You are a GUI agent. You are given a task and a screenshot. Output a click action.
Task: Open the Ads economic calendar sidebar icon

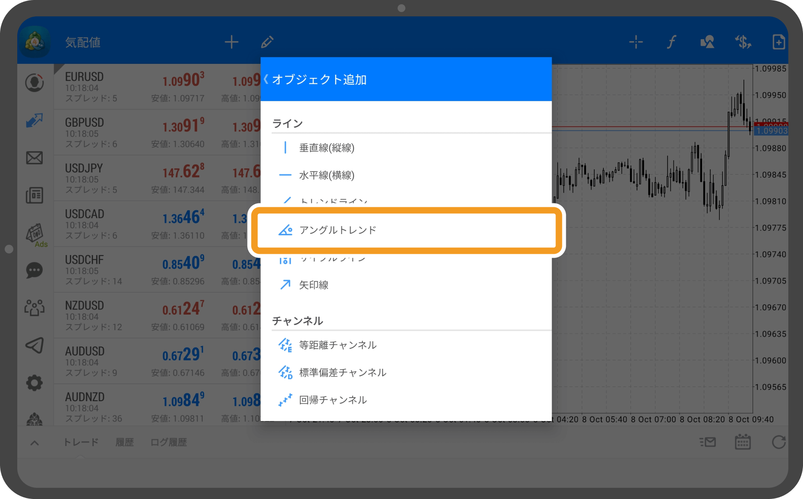pyautogui.click(x=35, y=234)
